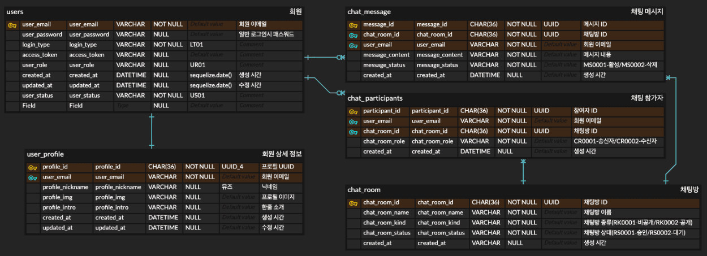This screenshot has width=707, height=256.
Task: Click the primary key icon beside profile_id
Action: [x=33, y=167]
